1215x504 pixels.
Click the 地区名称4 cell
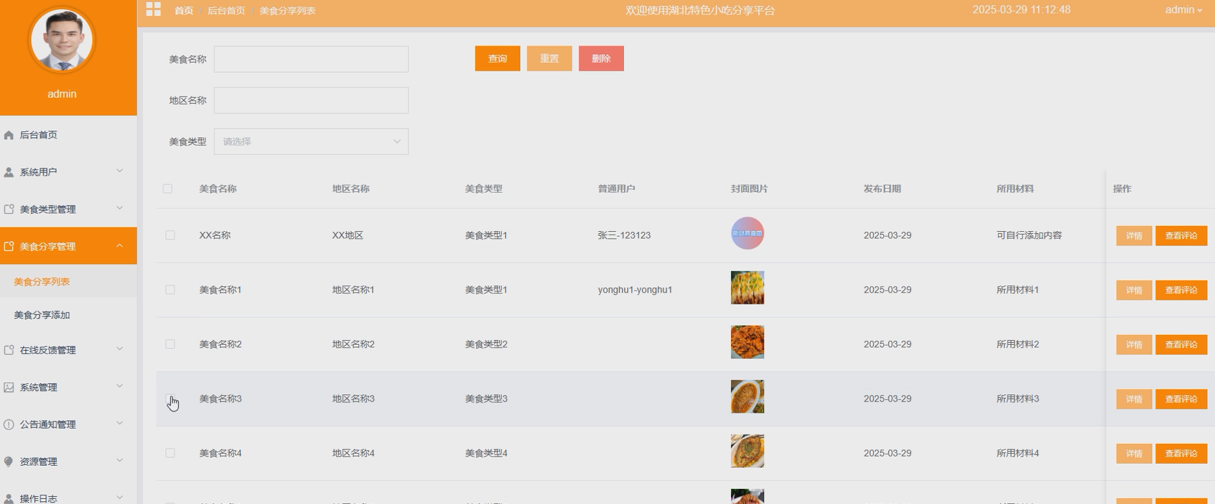tap(353, 453)
